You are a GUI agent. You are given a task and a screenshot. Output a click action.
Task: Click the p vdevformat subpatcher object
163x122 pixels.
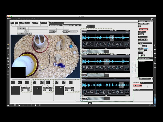(x=57, y=23)
